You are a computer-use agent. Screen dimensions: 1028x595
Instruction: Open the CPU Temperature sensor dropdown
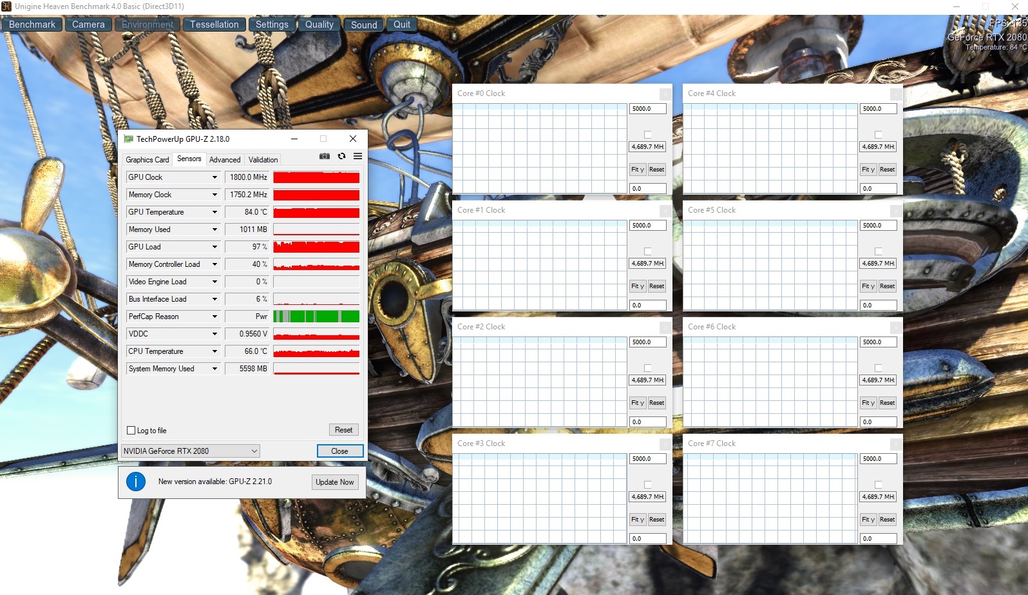click(214, 351)
